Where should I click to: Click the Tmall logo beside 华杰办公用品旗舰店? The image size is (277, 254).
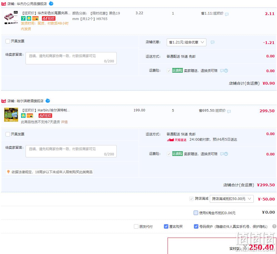click(x=4, y=4)
